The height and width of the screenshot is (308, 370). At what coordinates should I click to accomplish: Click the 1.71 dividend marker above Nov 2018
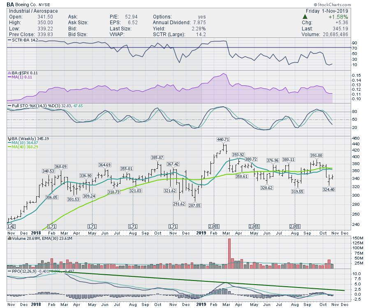(173, 226)
